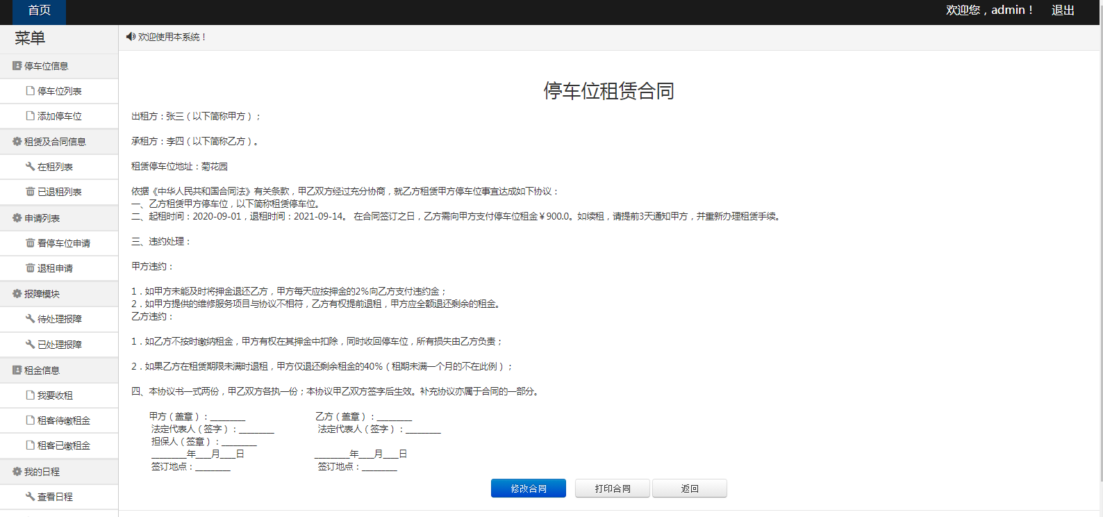Click the 出租方：张三 line
Image resolution: width=1103 pixels, height=517 pixels.
[x=197, y=117]
